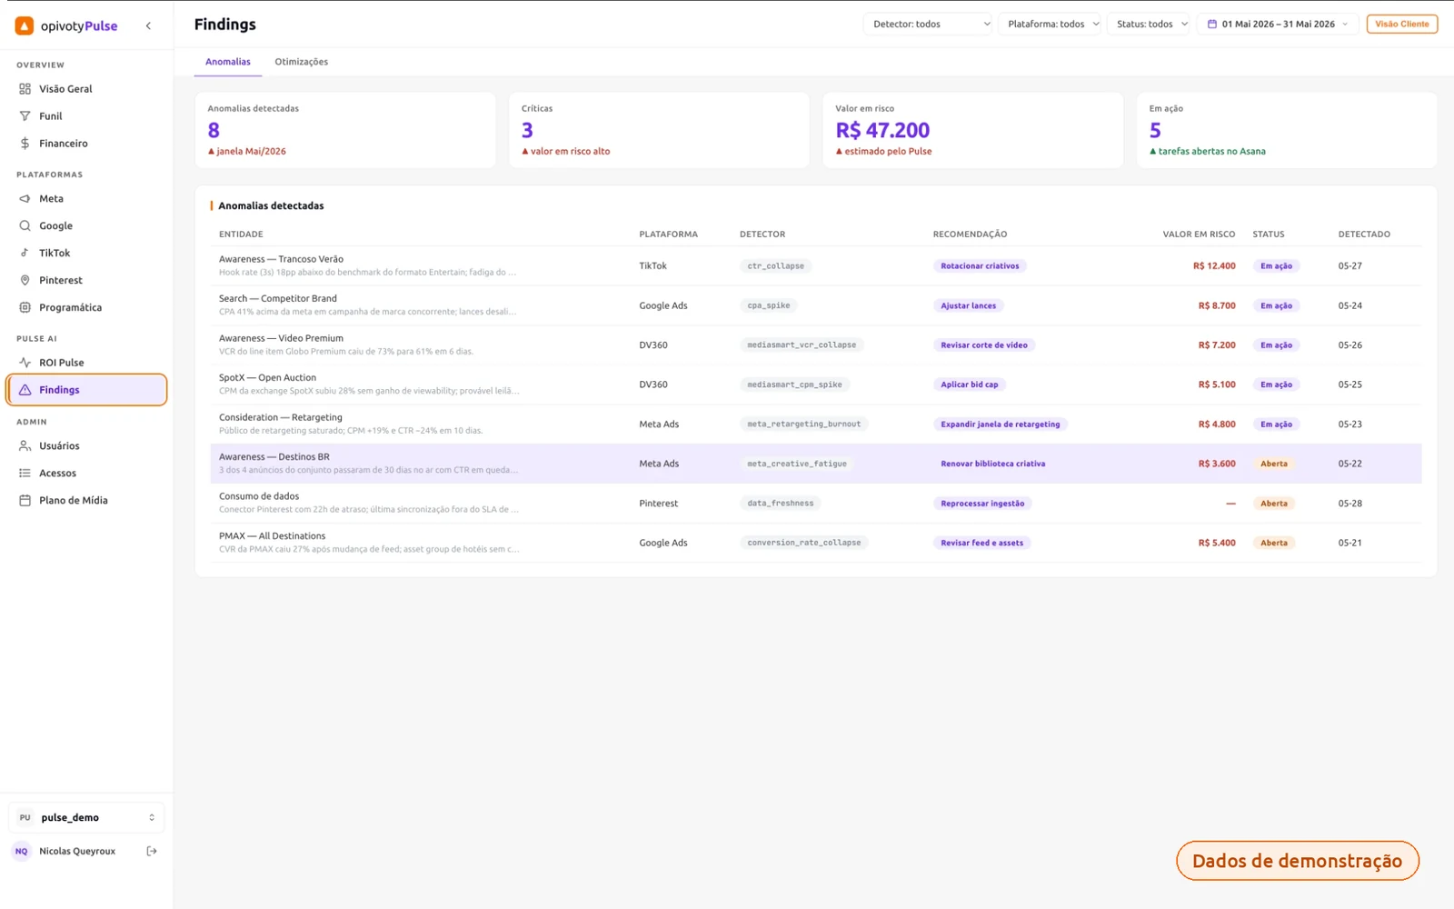Image resolution: width=1454 pixels, height=909 pixels.
Task: Select the PMAX — All Destinations row
Action: 815,543
